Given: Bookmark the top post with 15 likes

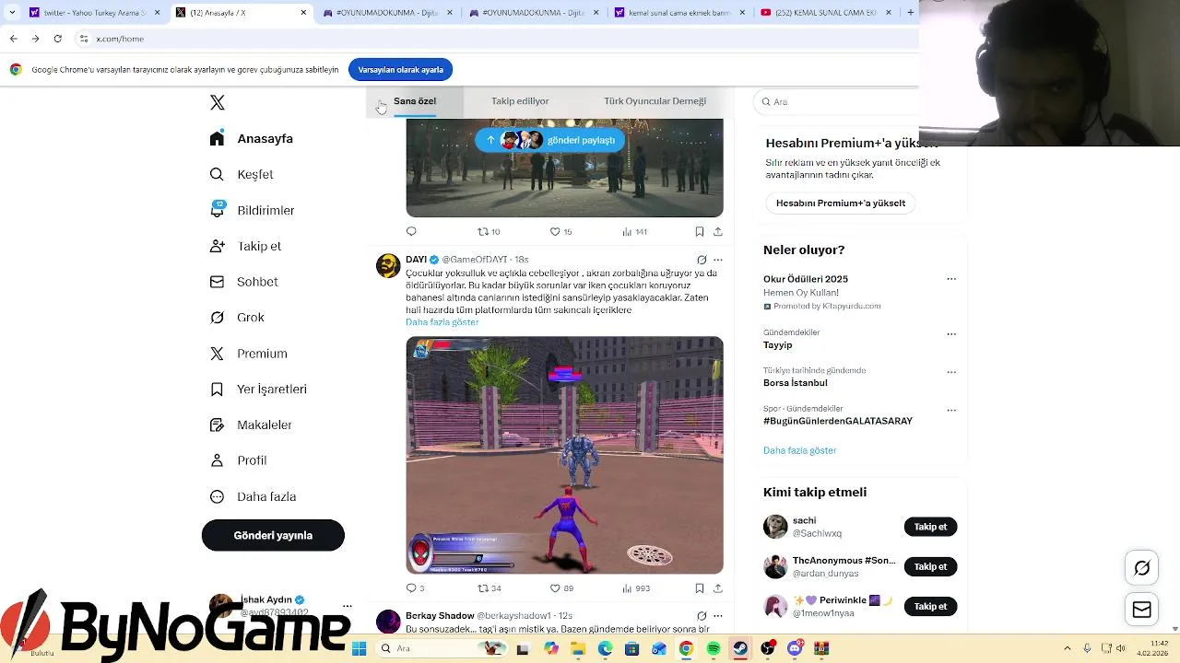Looking at the screenshot, I should pyautogui.click(x=699, y=231).
